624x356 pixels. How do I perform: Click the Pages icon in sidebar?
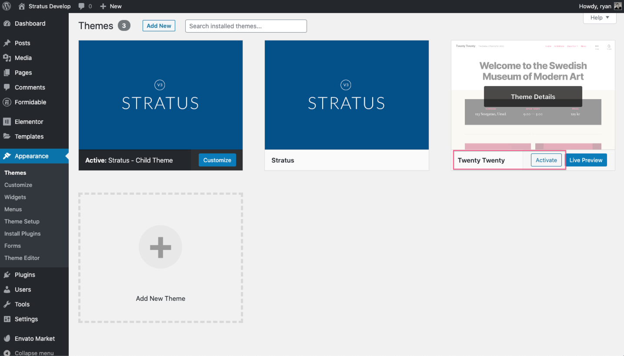click(7, 73)
